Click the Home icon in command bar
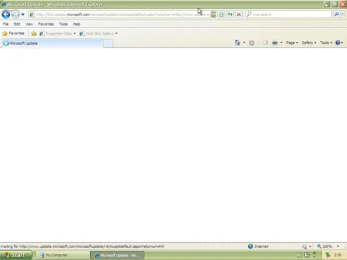Image resolution: width=347 pixels, height=260 pixels. [x=238, y=43]
